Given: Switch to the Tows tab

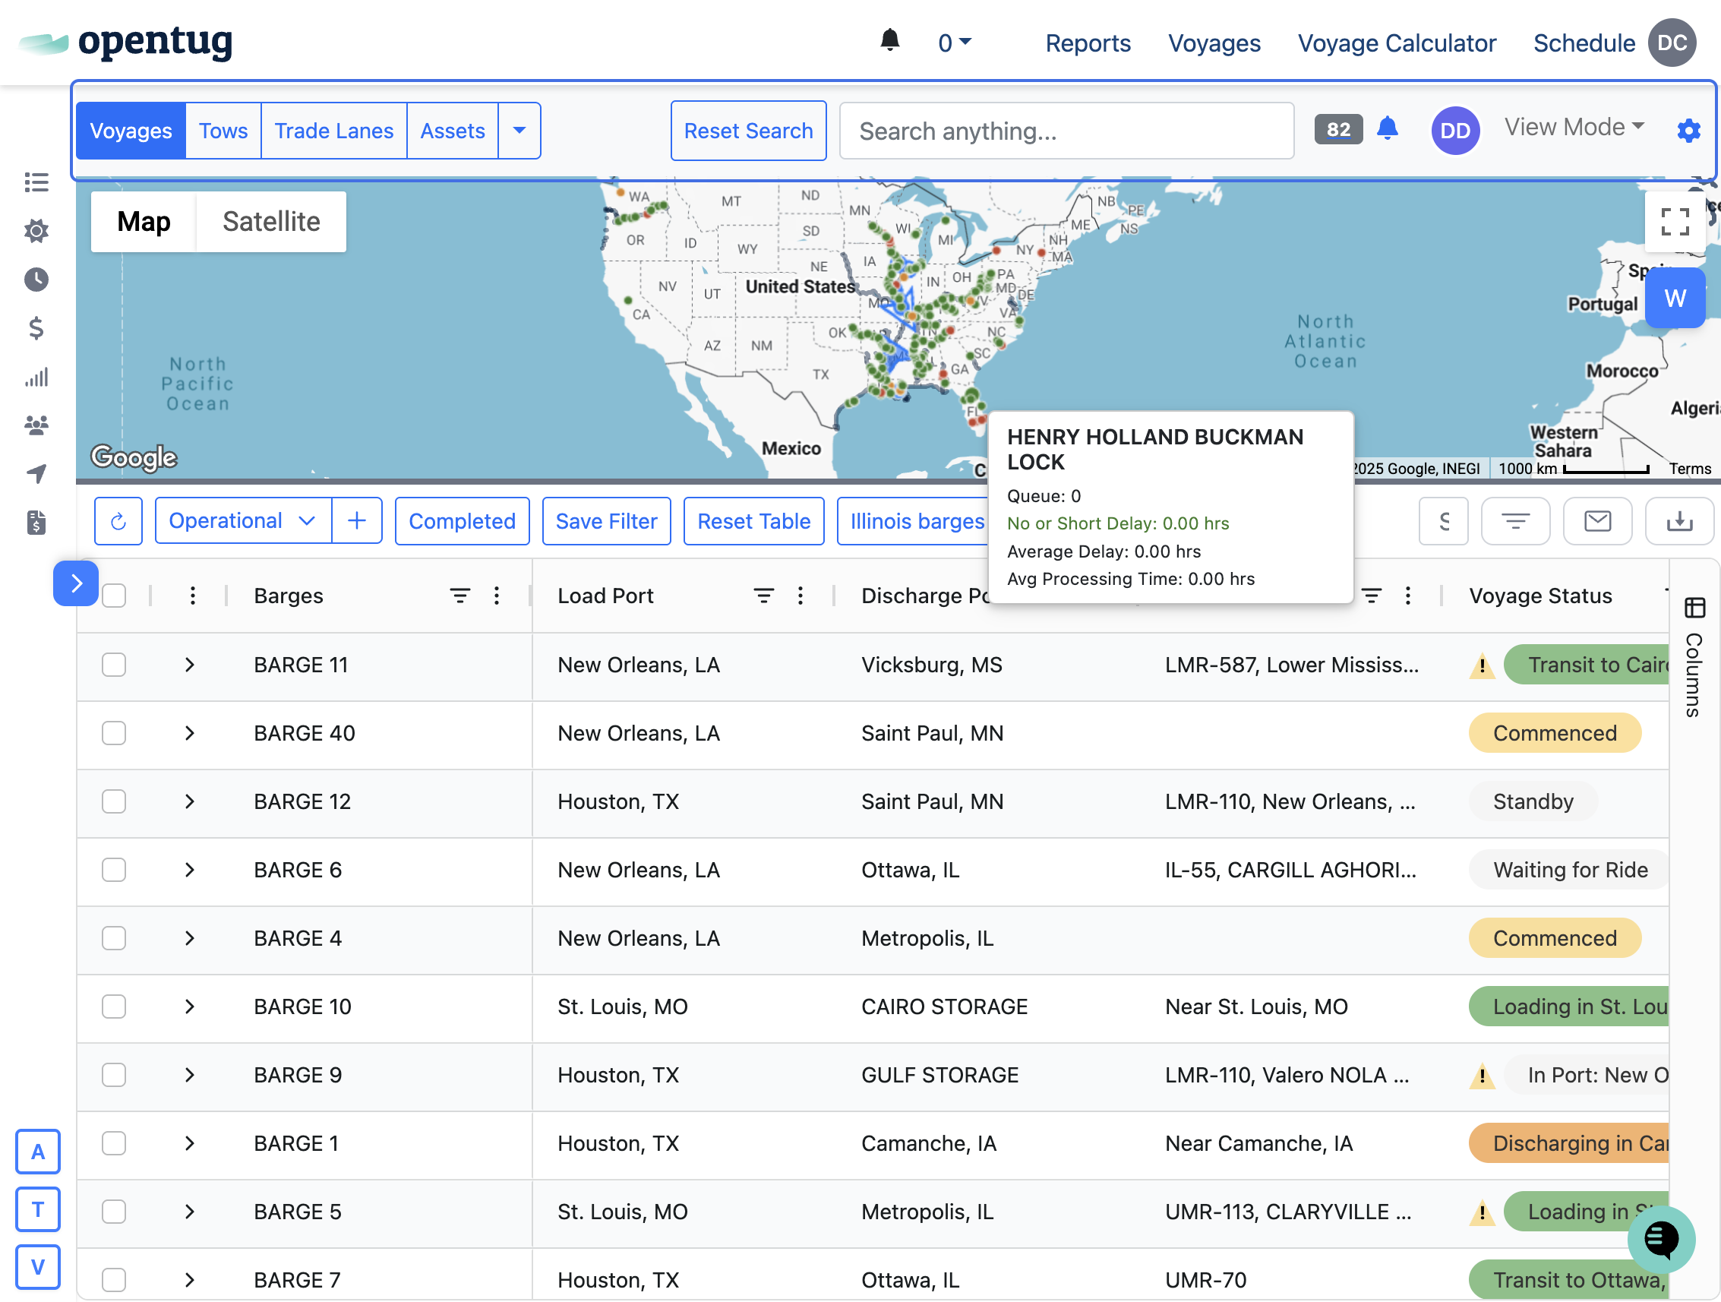Looking at the screenshot, I should (223, 131).
